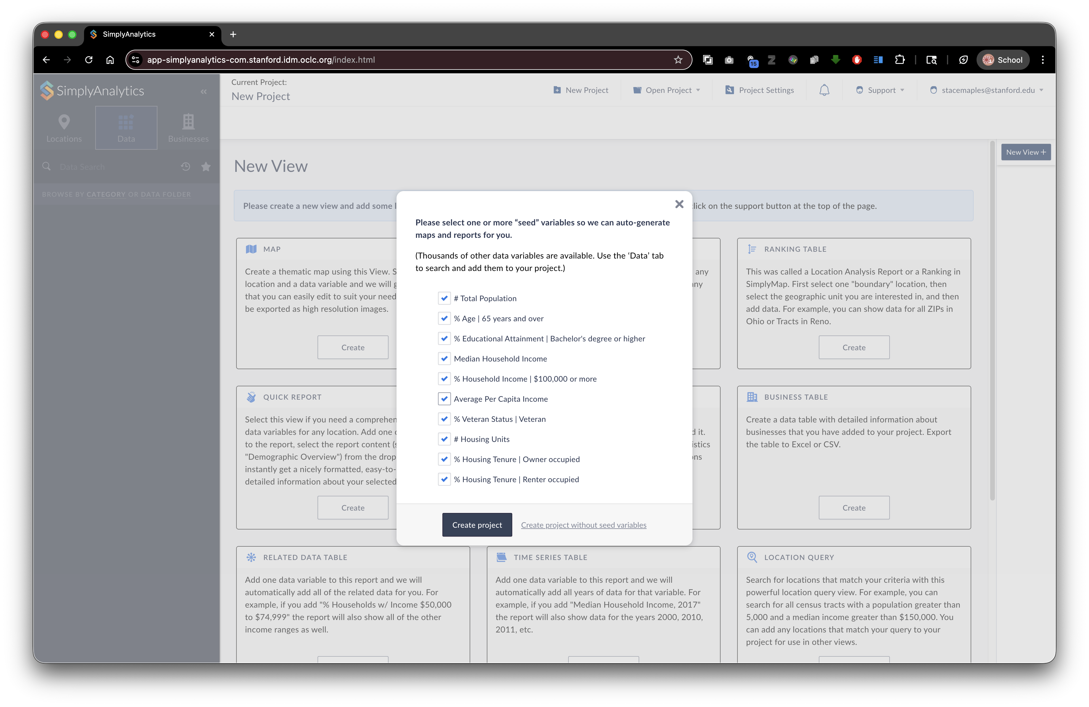Click New Project in top toolbar
This screenshot has height=707, width=1089.
coord(581,90)
